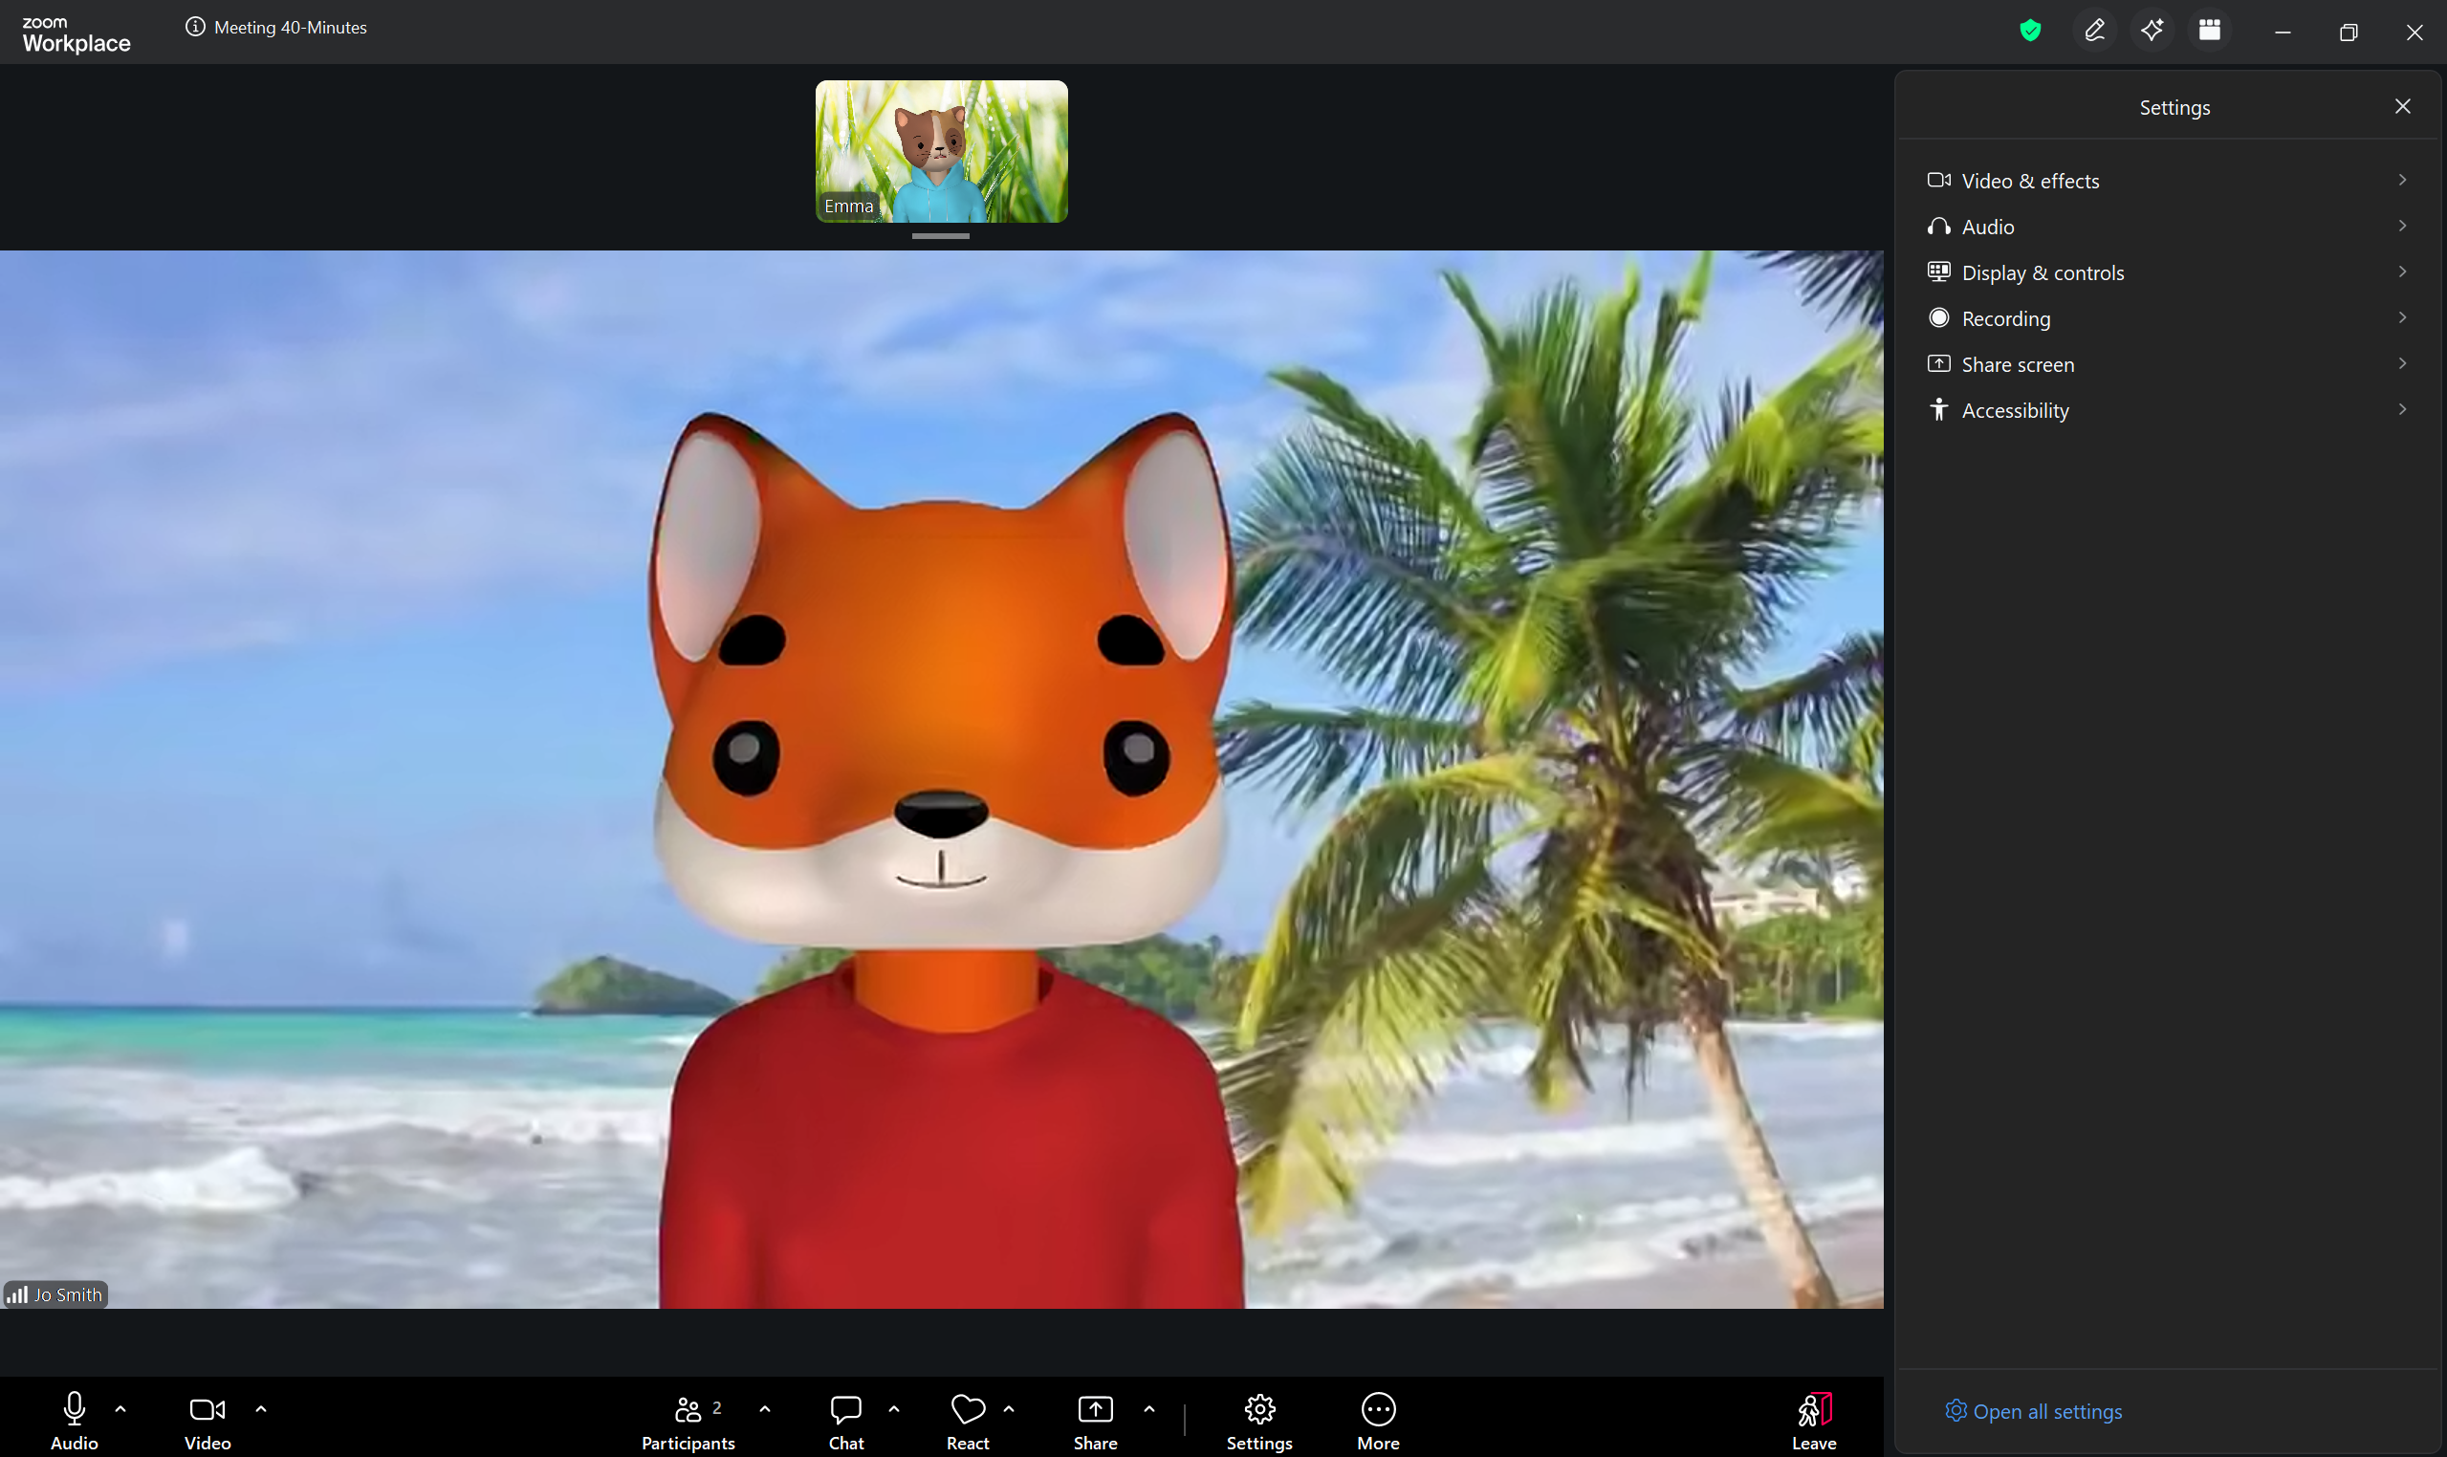The height and width of the screenshot is (1457, 2447).
Task: Open Display & controls settings
Action: (x=2168, y=272)
